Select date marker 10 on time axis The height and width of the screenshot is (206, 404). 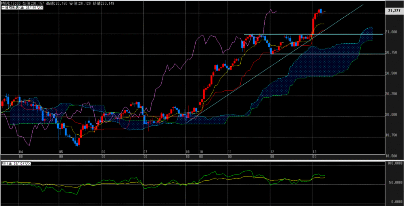coord(201,152)
